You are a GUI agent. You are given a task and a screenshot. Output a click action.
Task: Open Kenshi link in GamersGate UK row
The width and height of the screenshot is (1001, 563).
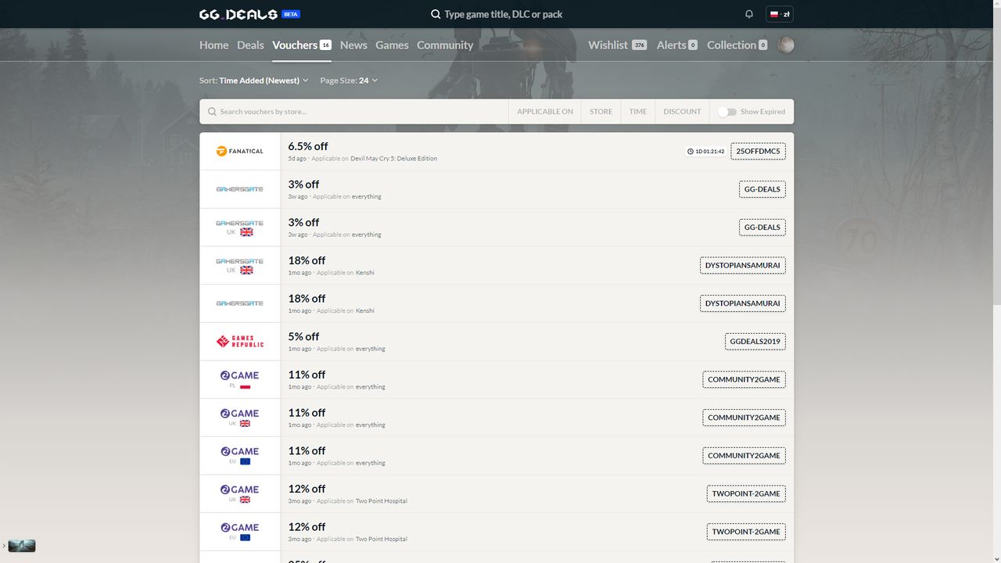coord(365,273)
